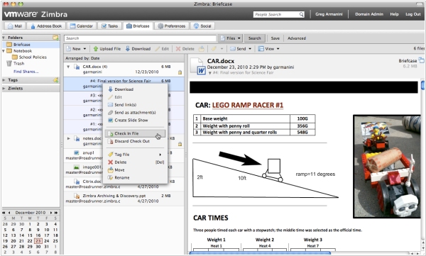426x256 pixels.
Task: Click new tag icon beside Tags header
Action: 55,80
